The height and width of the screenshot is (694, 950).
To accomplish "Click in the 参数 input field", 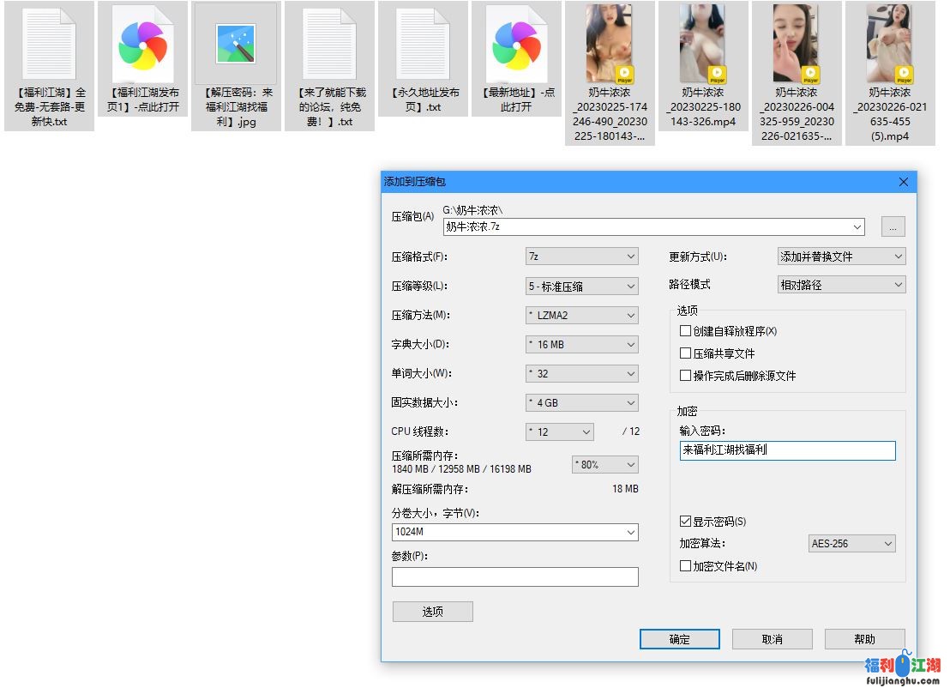I will click(514, 577).
